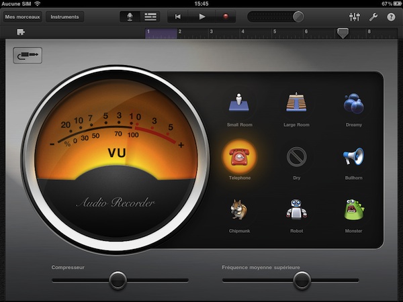Screen dimensions: 403x302
Task: Start recording with red Record button
Action: click(x=226, y=17)
